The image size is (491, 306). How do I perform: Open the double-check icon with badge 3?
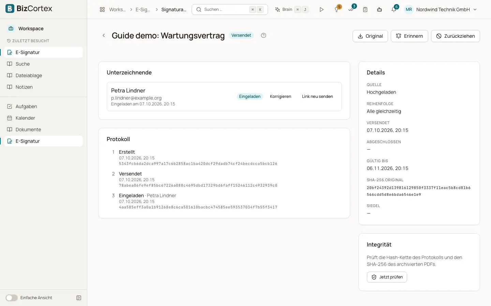(351, 10)
